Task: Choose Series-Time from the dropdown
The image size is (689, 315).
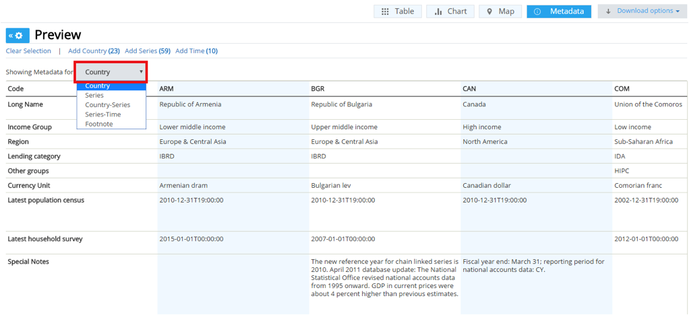Action: click(x=103, y=114)
